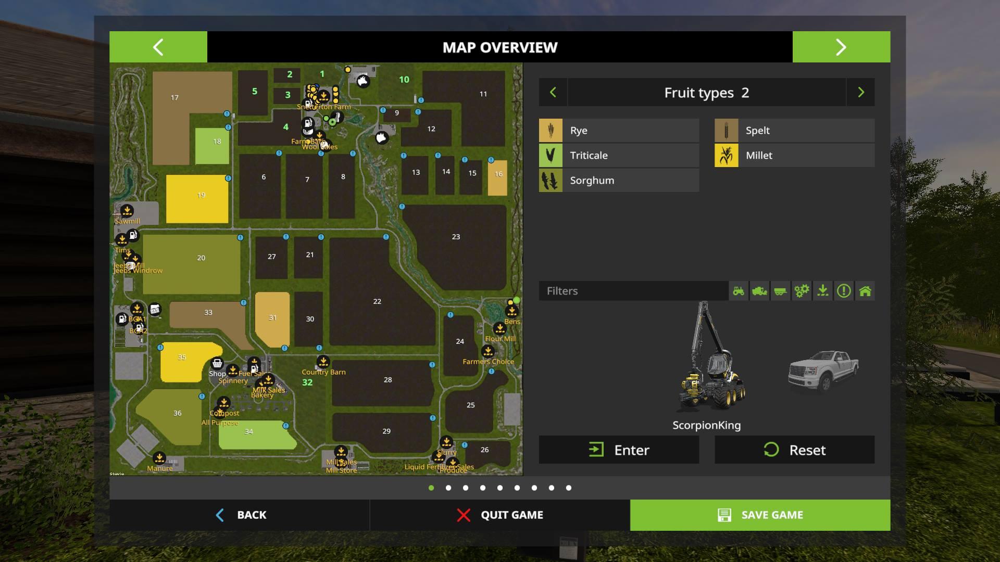Click the exclamation mark filter icon
1000x562 pixels.
[x=844, y=291]
